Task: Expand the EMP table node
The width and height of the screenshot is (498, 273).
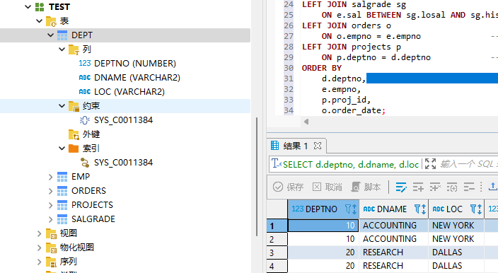Action: coord(50,177)
